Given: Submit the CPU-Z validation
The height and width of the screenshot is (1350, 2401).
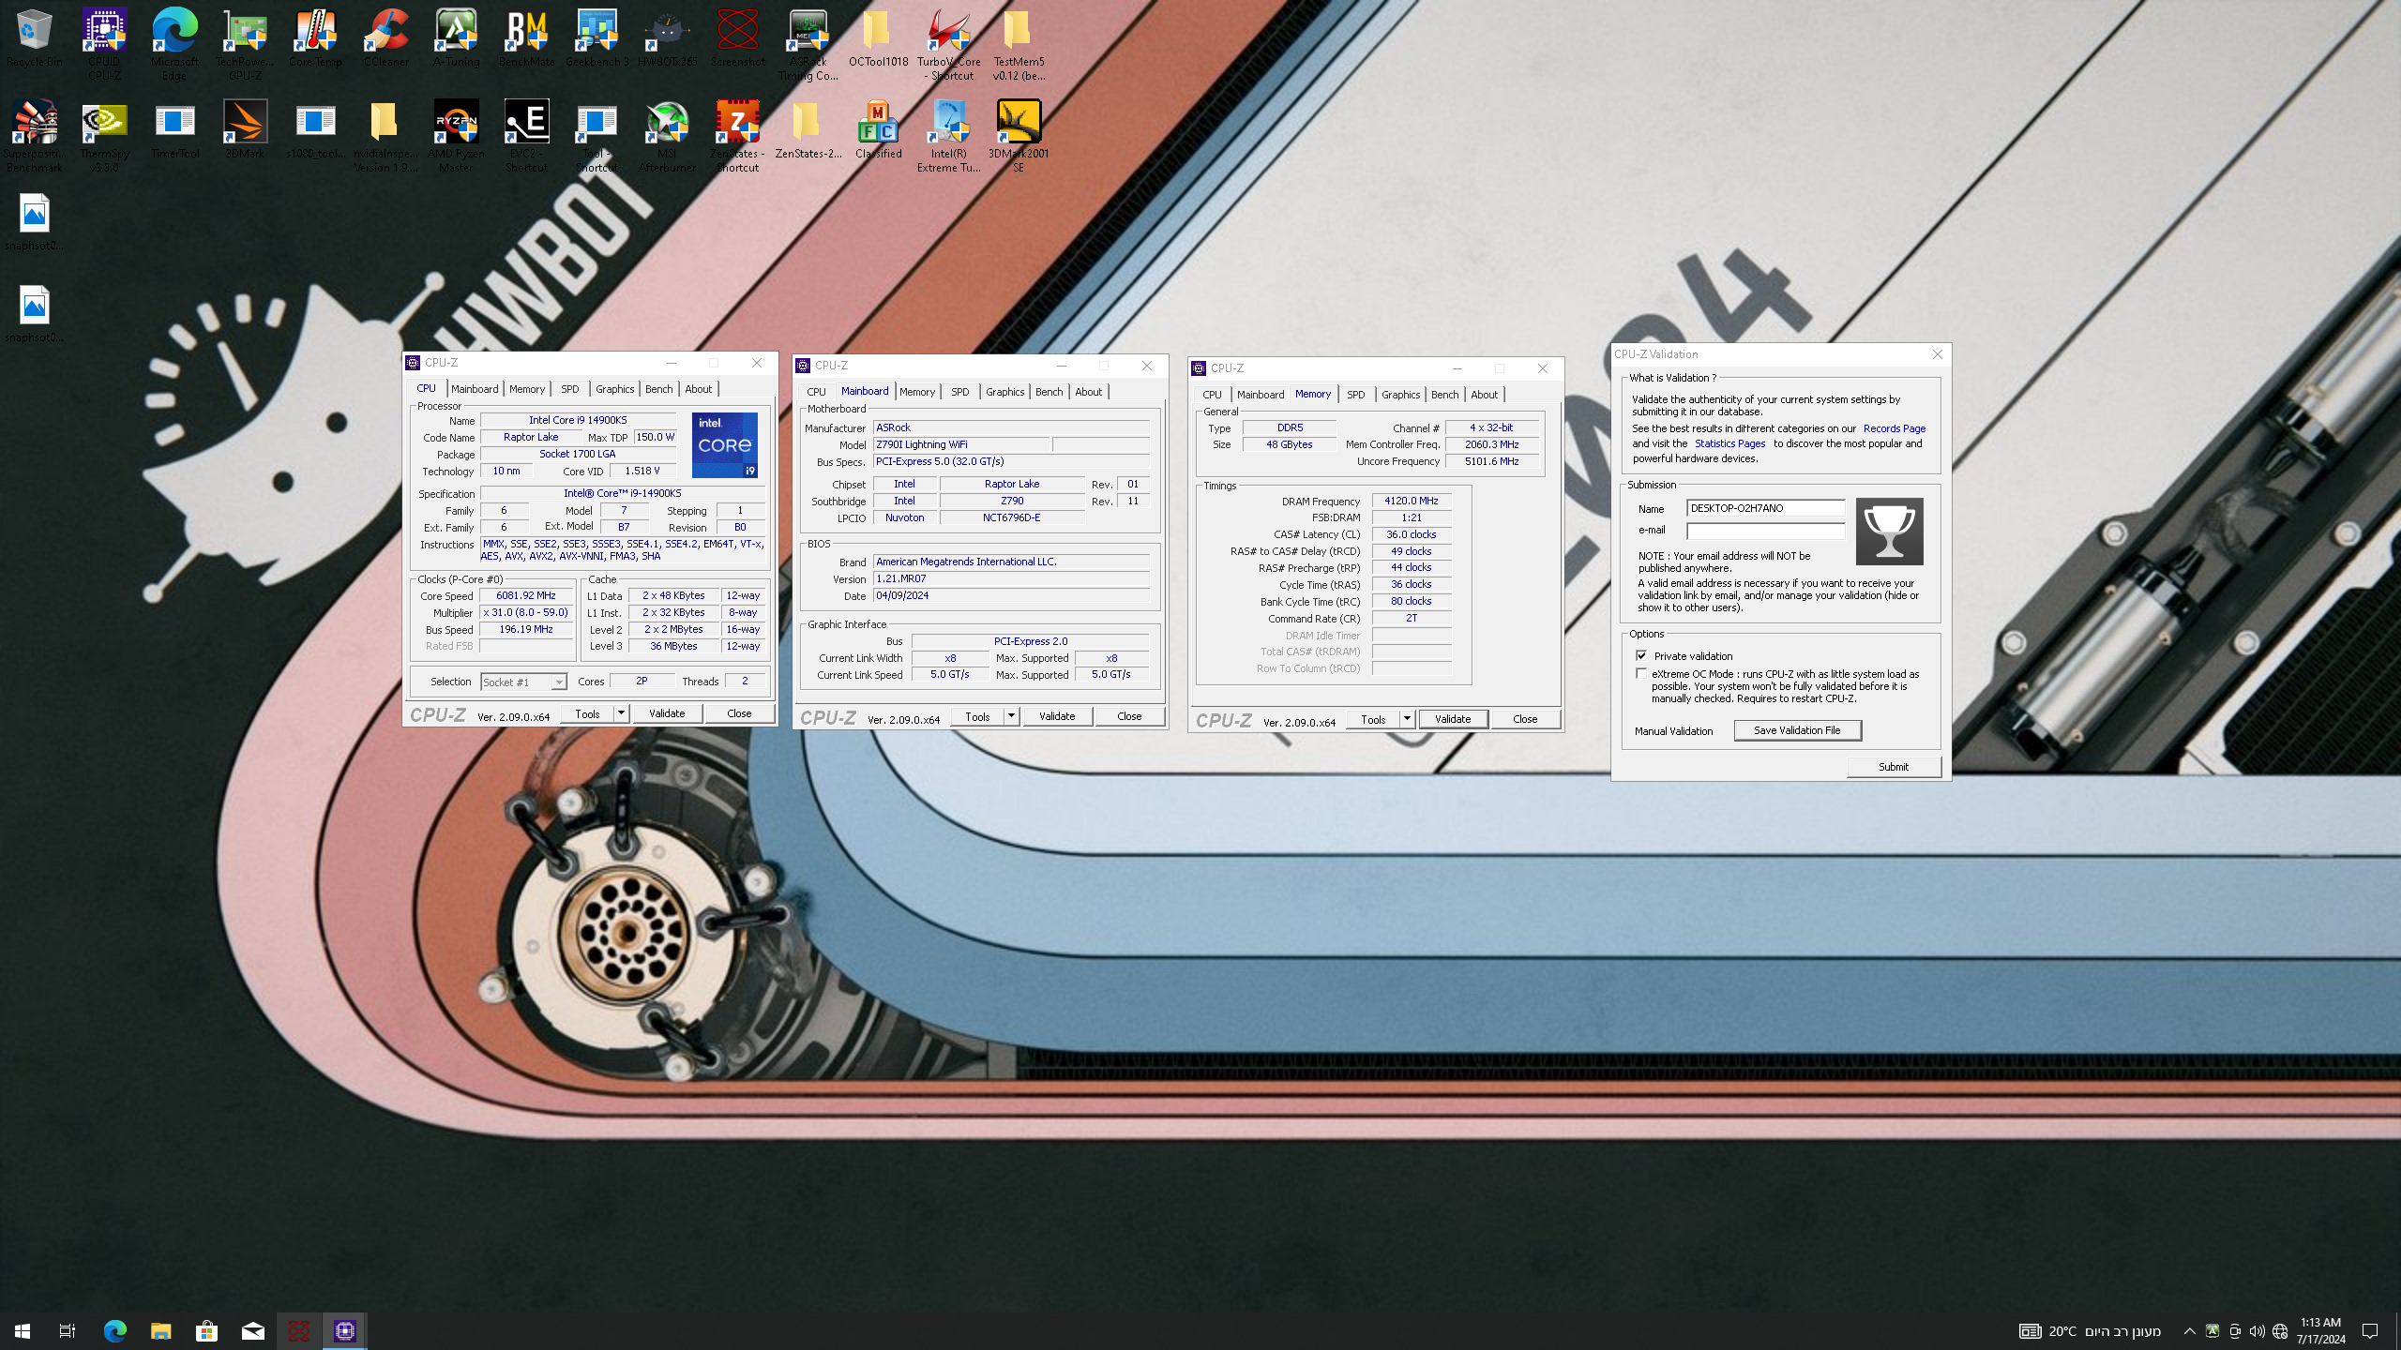Looking at the screenshot, I should [1894, 767].
